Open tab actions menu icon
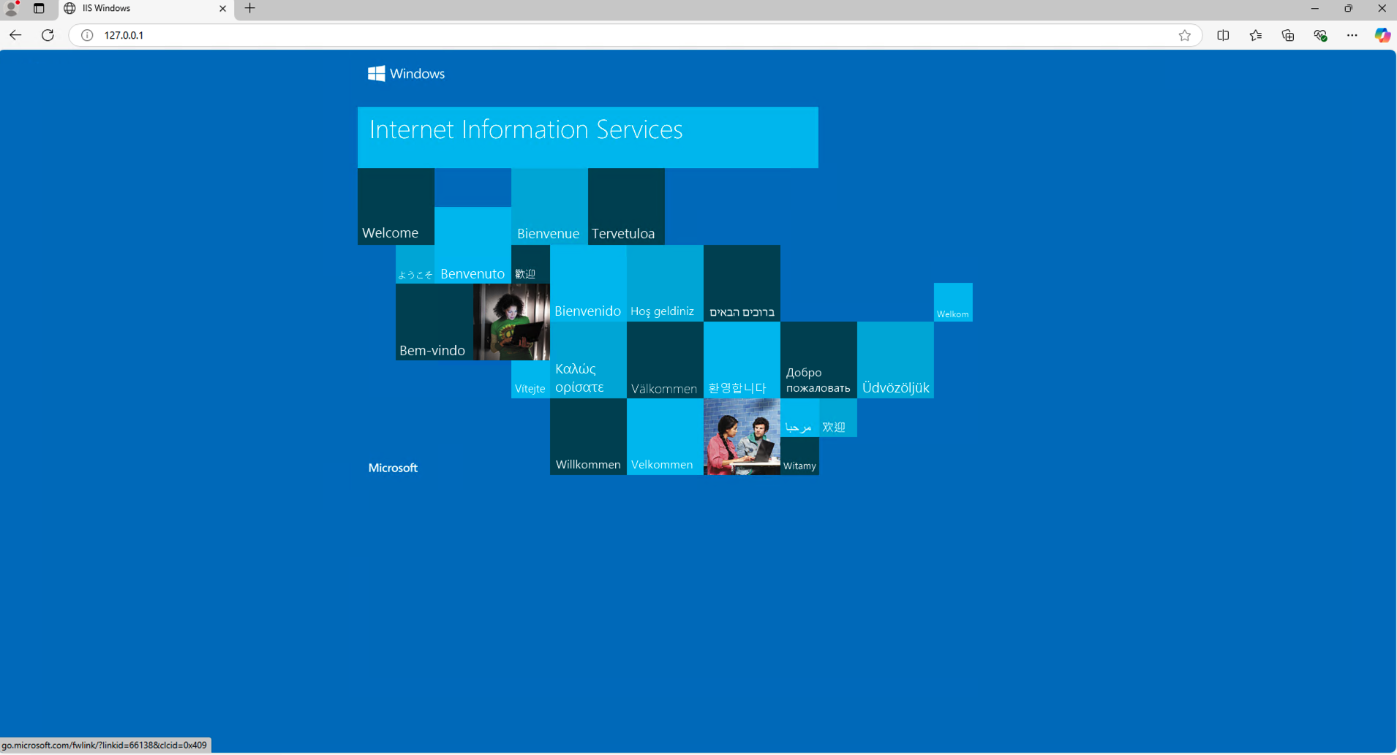1397x755 pixels. pos(39,8)
